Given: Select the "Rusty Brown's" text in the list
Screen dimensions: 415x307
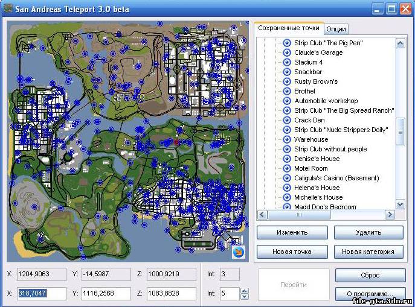Looking at the screenshot, I should (x=316, y=81).
